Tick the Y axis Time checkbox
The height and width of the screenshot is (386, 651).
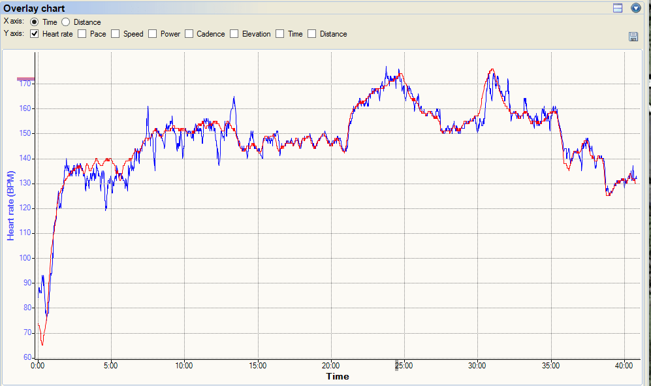click(280, 34)
